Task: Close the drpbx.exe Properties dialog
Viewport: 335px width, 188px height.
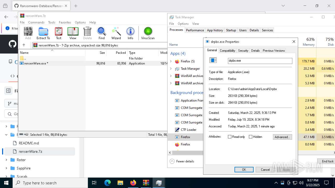Action: point(294,42)
